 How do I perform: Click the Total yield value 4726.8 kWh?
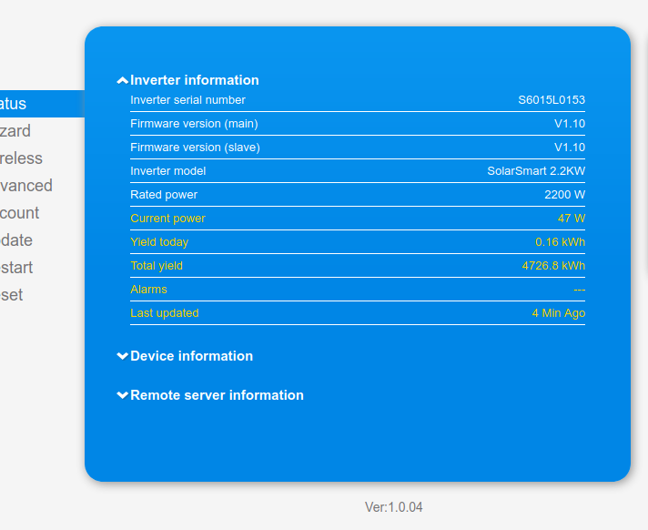click(x=553, y=266)
